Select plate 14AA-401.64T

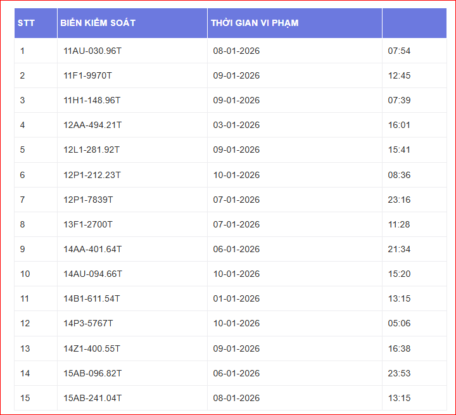click(x=92, y=249)
